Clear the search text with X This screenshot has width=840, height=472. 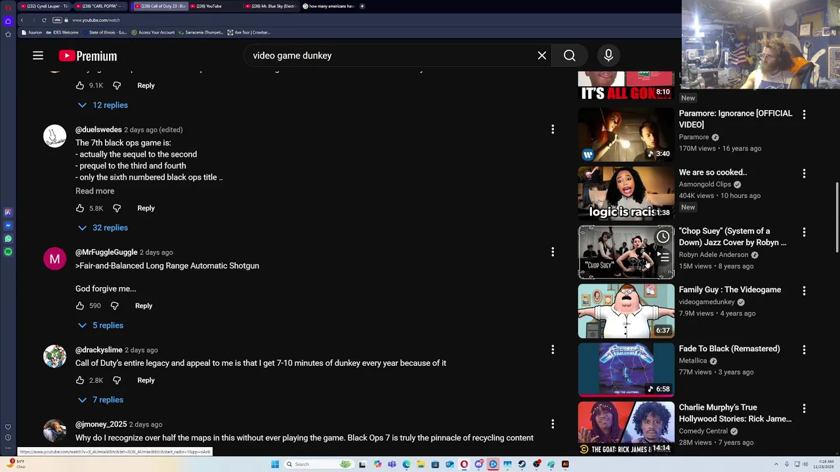coord(542,56)
